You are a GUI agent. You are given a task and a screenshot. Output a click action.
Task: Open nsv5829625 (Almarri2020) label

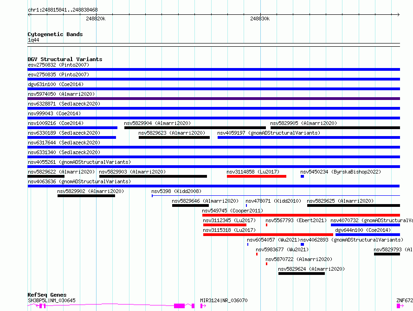(340, 201)
